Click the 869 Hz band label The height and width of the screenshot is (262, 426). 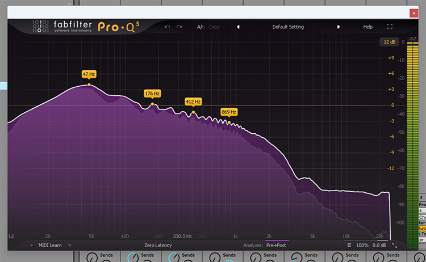click(x=229, y=112)
